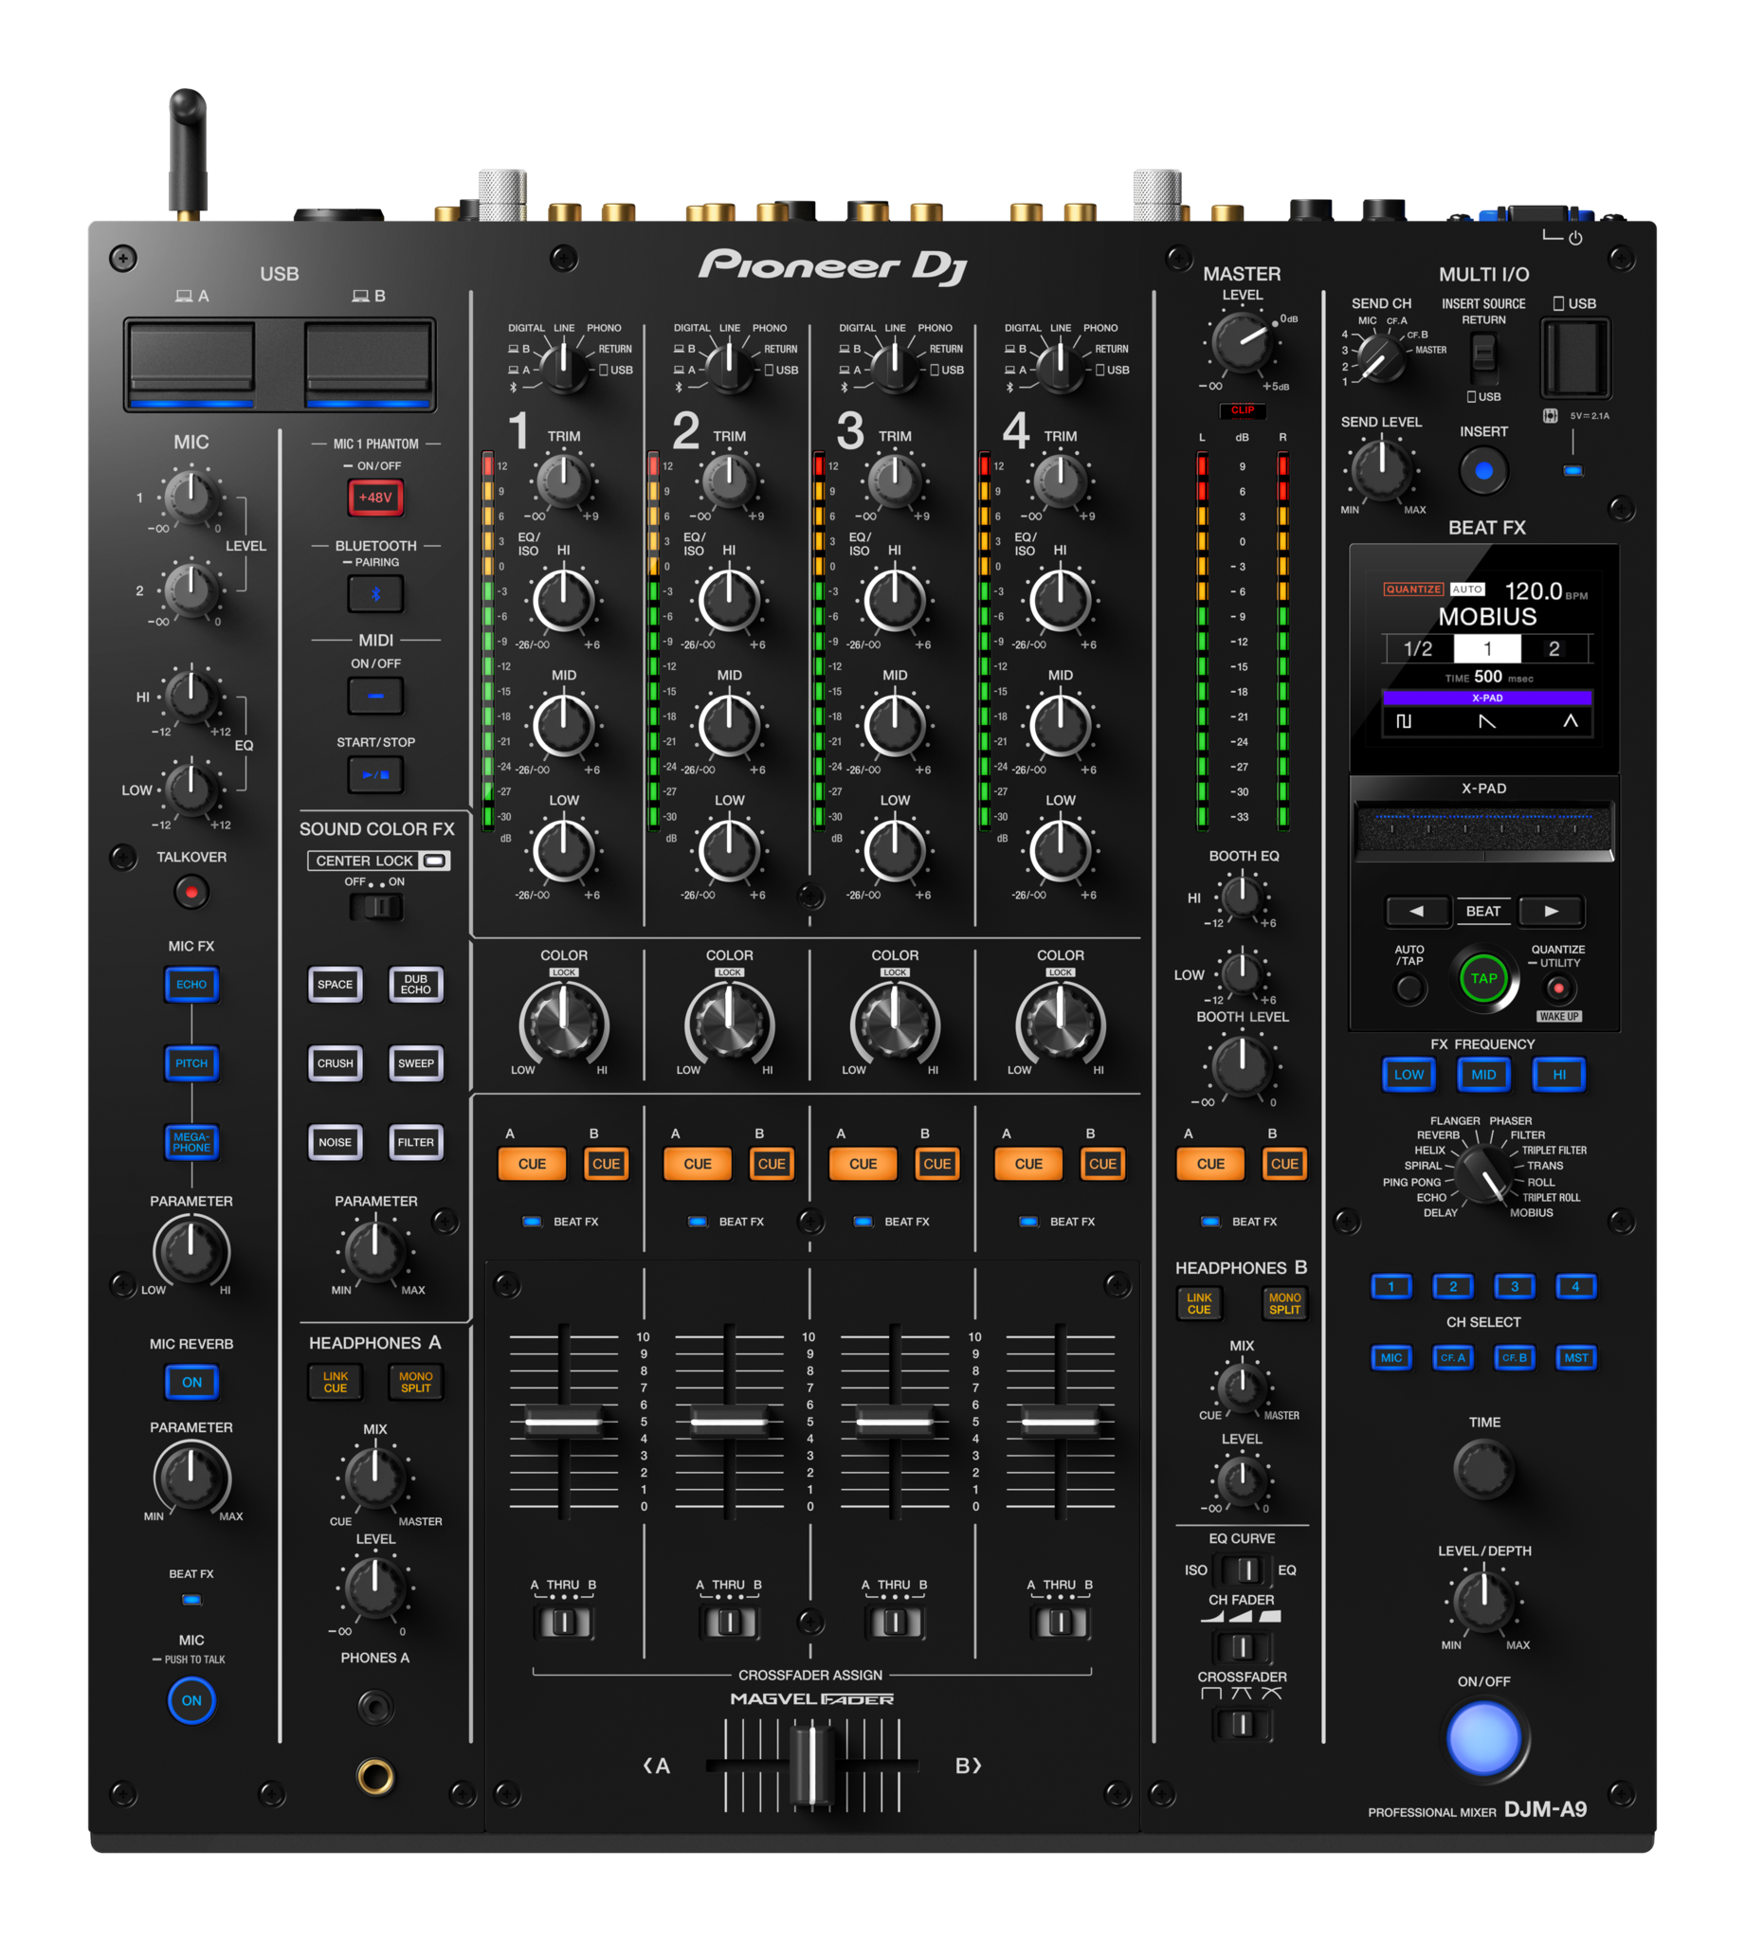This screenshot has height=1941, width=1745.
Task: Click the MIC push-to-talk ON button
Action: [x=191, y=1700]
